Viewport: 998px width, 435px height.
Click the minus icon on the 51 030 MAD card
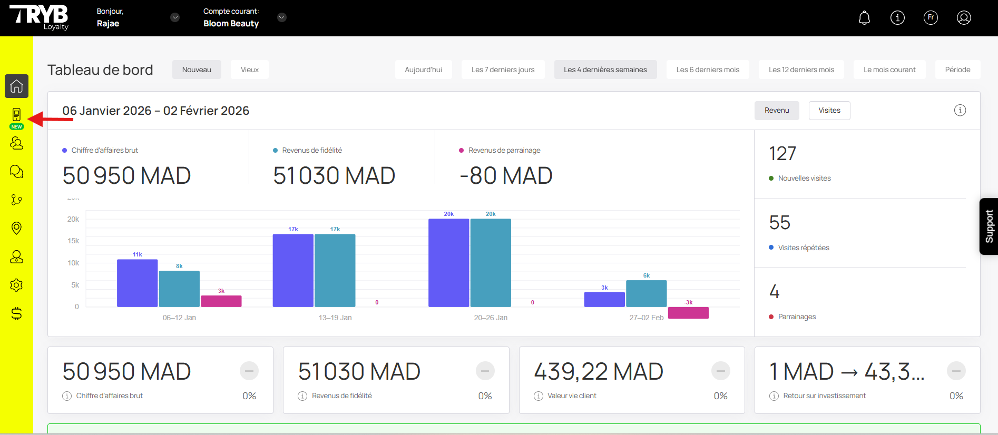point(485,371)
